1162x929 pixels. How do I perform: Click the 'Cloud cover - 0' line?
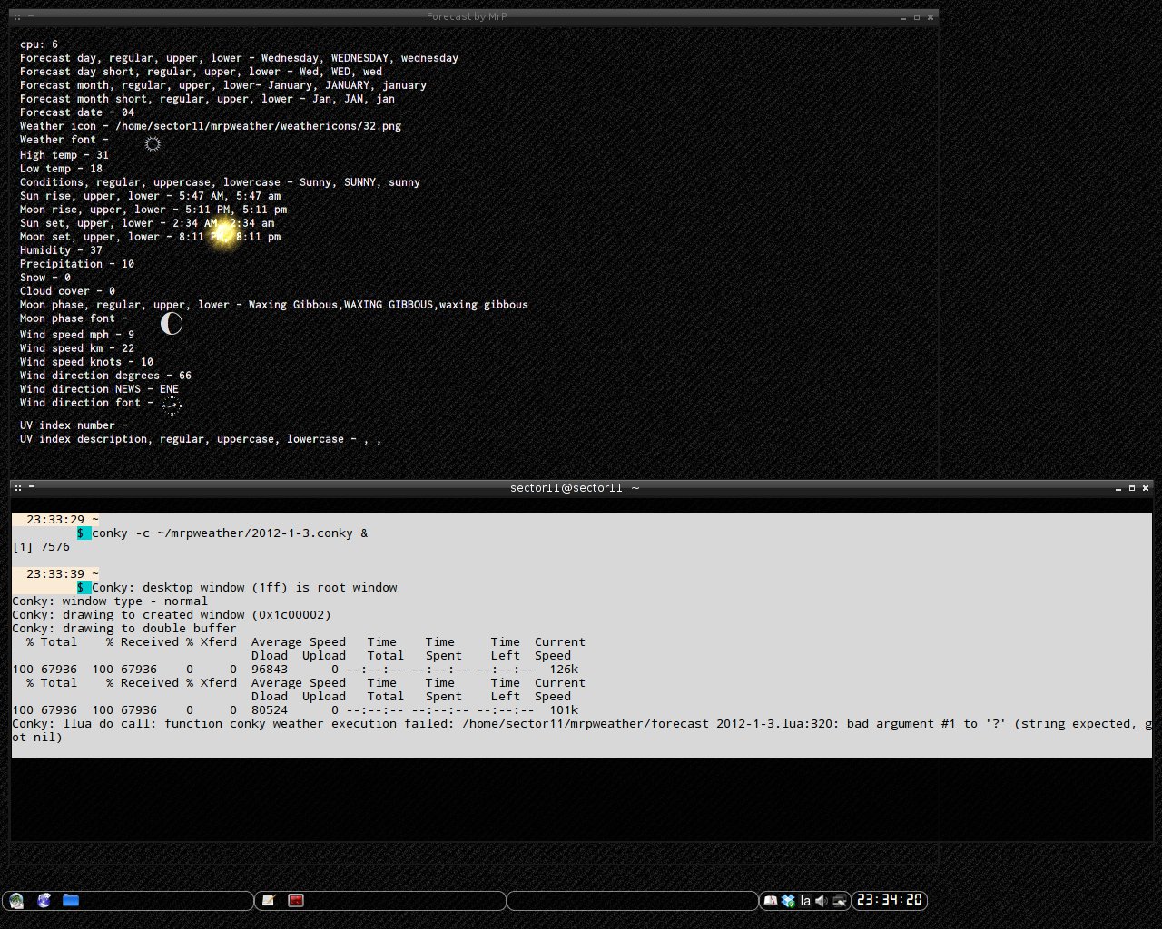click(67, 291)
